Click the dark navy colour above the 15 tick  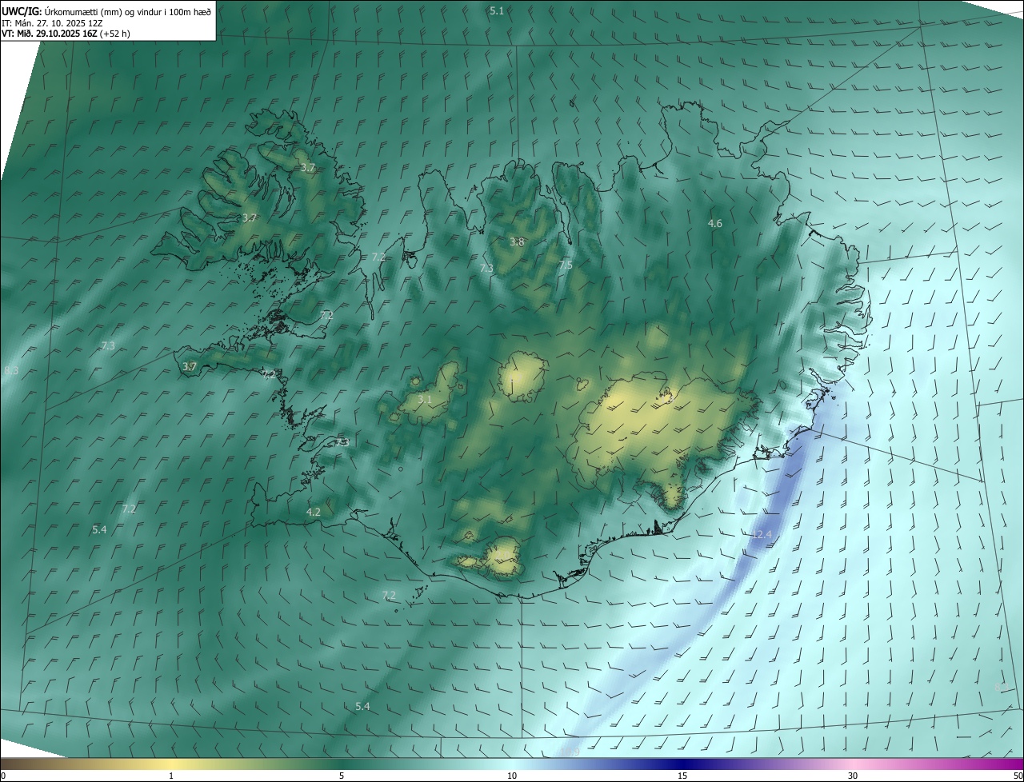point(682,763)
